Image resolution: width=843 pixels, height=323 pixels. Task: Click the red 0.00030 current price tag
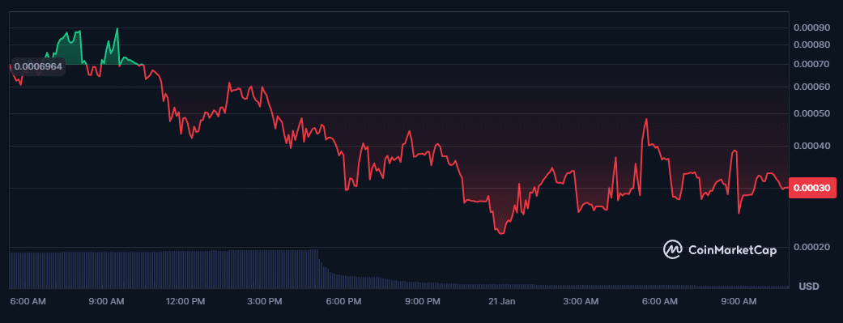(812, 188)
